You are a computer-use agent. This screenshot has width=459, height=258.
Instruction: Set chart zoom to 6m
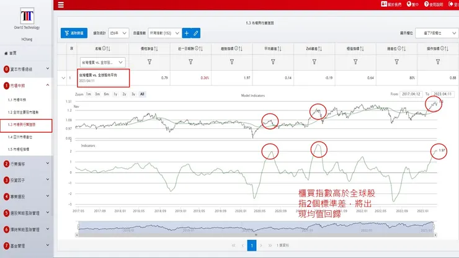(x=106, y=94)
